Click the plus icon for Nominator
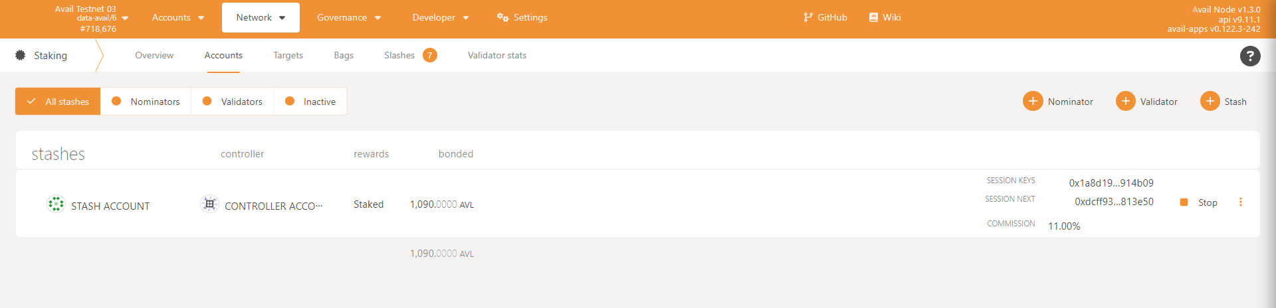This screenshot has height=308, width=1276. click(1033, 101)
